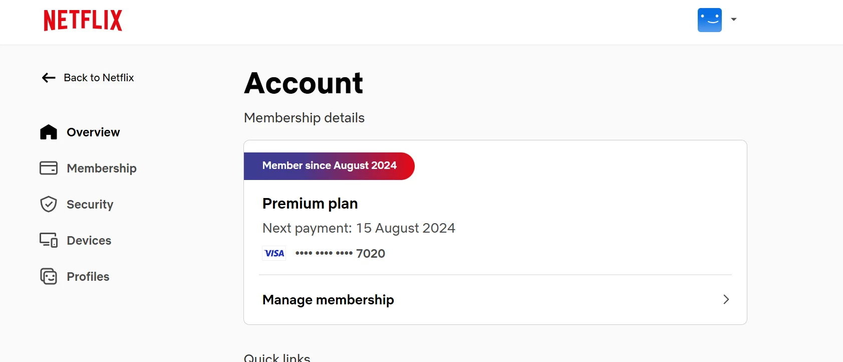
Task: Open the Security settings page
Action: pyautogui.click(x=90, y=205)
